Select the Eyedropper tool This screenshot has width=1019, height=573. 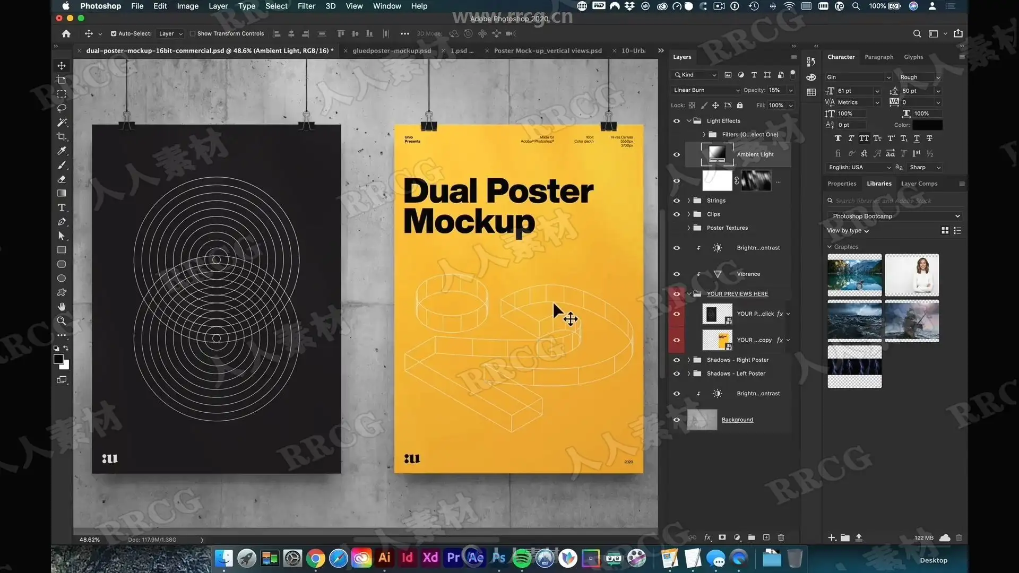62,151
